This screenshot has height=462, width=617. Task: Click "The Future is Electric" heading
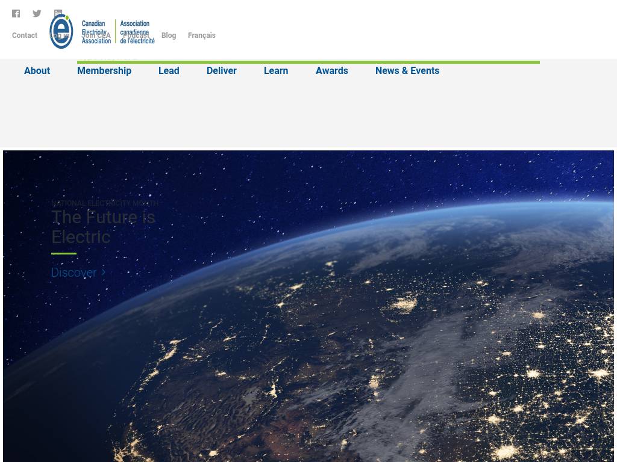point(103,227)
